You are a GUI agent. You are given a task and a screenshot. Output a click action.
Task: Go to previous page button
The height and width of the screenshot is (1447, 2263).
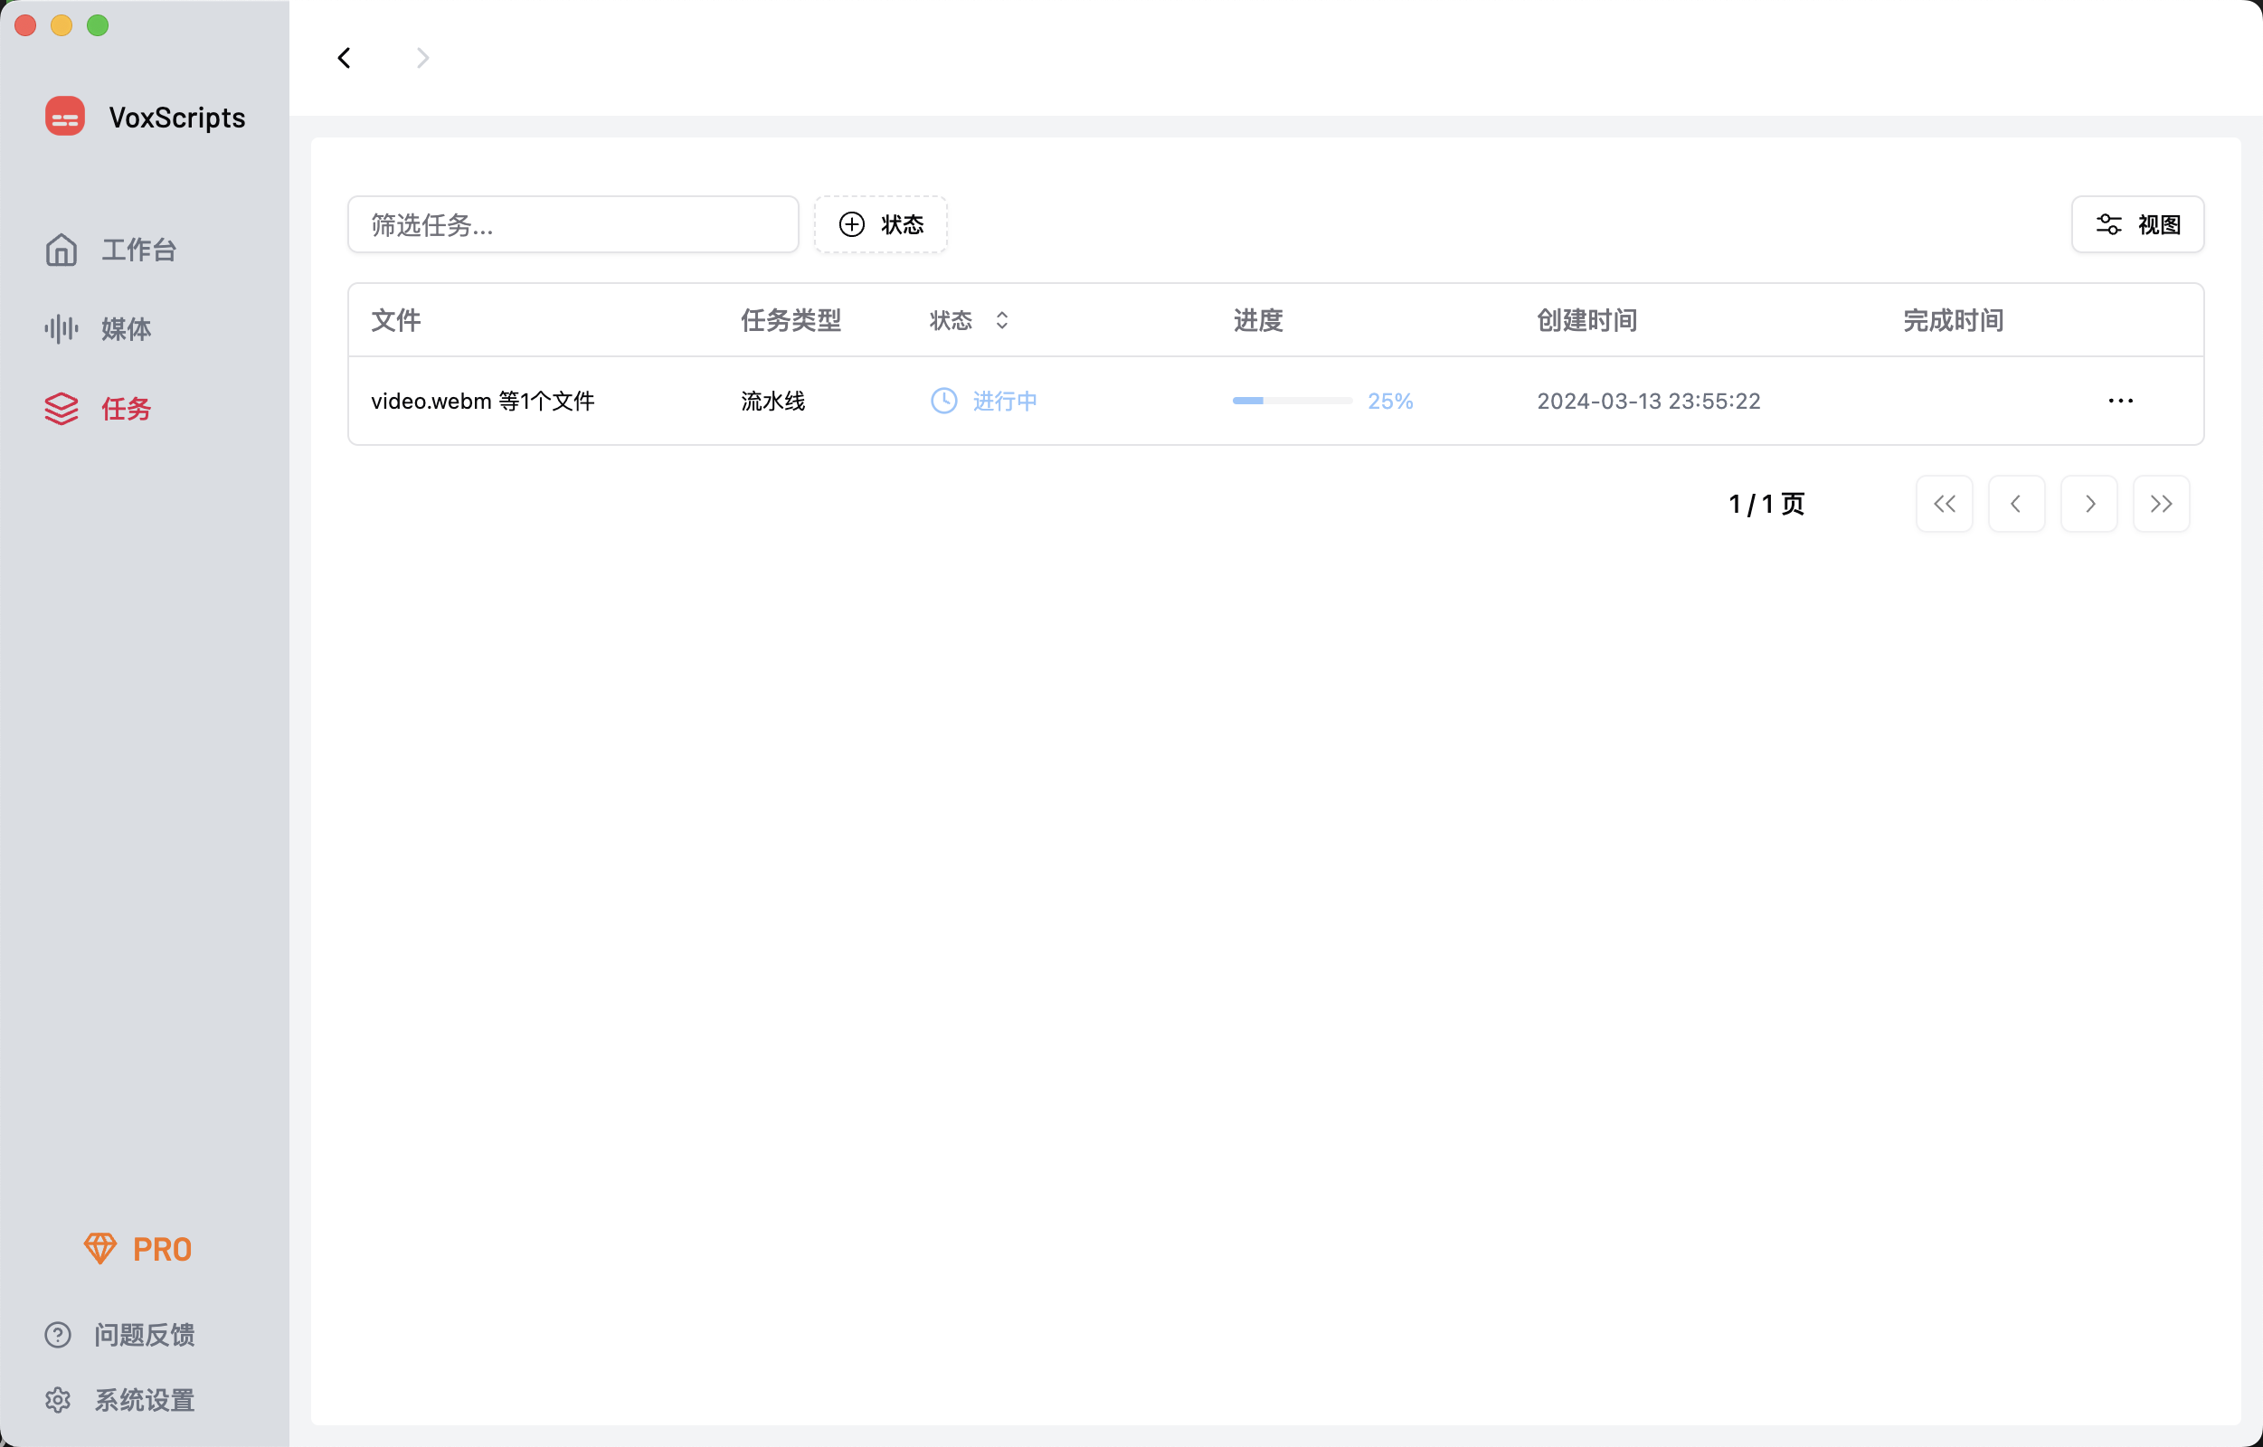2017,505
